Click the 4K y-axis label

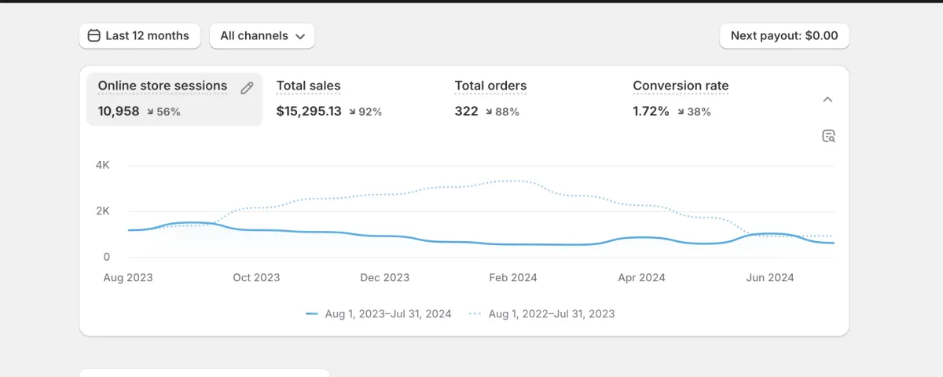coord(103,165)
